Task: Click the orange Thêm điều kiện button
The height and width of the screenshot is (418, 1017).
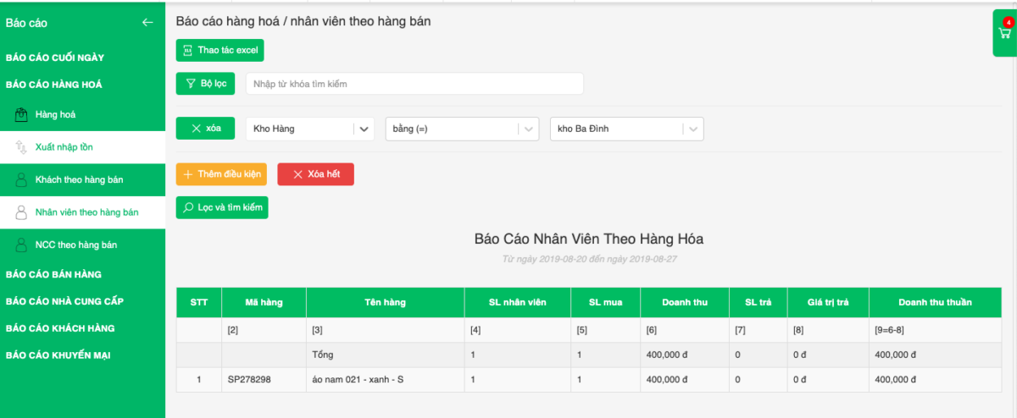Action: [221, 174]
